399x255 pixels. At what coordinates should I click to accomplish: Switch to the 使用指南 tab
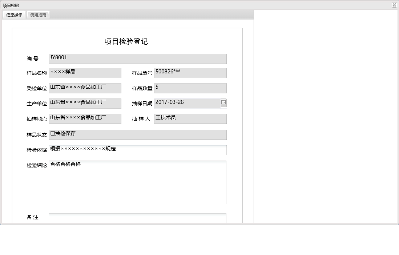(x=38, y=15)
